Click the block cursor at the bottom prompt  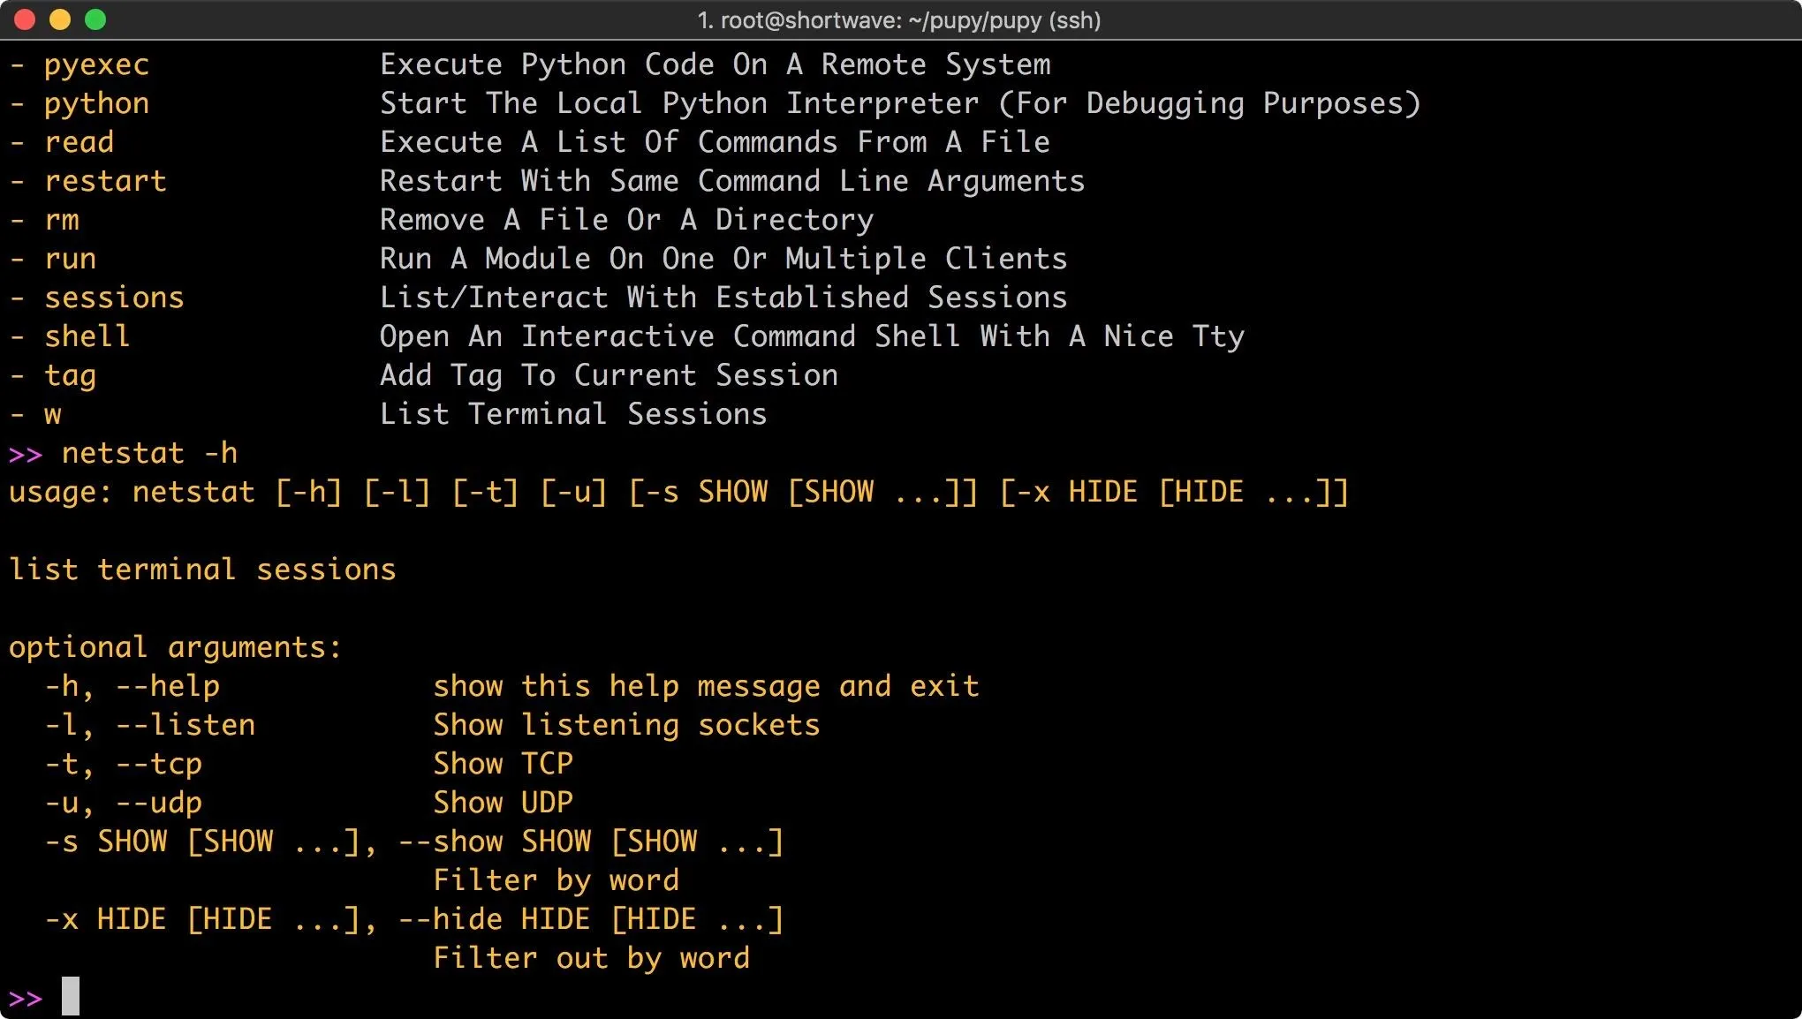coord(71,996)
